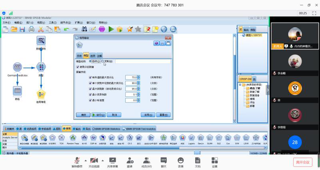Click the Save stream floppy disk icon
Viewport: 320px width, 170px height.
(23, 29)
